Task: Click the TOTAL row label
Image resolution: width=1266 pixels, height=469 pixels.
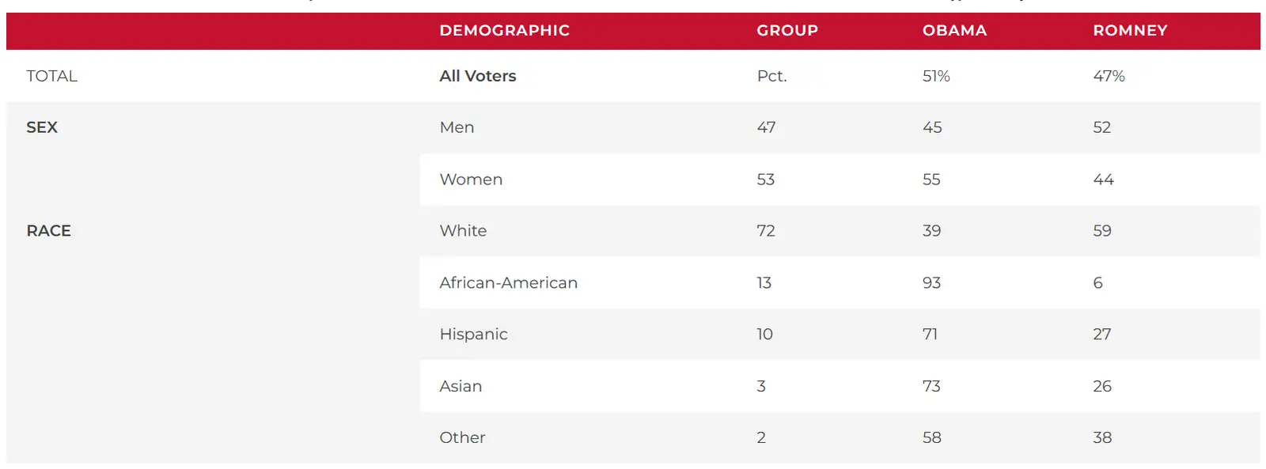Action: click(52, 76)
